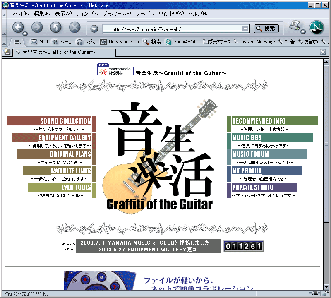331x298 pixels.
Task: Stop loading with the X stop button
Action: pyautogui.click(x=75, y=27)
